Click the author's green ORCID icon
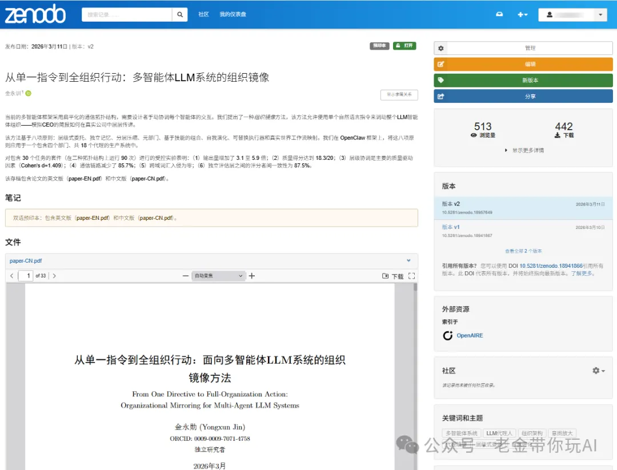 pyautogui.click(x=28, y=93)
